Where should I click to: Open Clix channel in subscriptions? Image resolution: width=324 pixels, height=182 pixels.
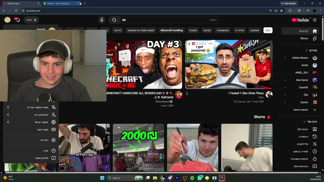(x=300, y=95)
